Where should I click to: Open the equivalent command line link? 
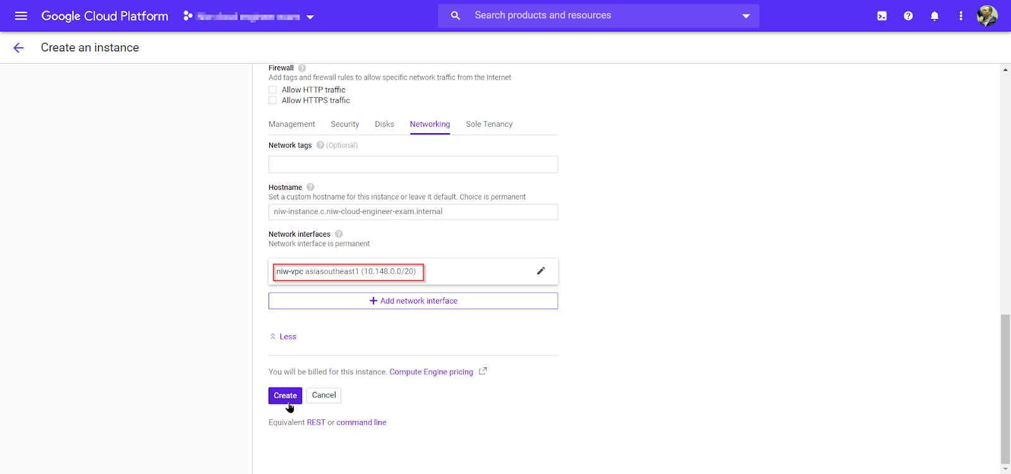pos(361,423)
